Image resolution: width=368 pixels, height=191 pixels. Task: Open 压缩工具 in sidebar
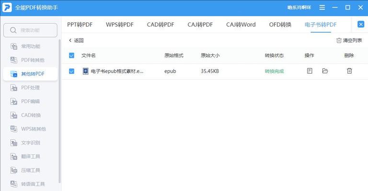31,170
